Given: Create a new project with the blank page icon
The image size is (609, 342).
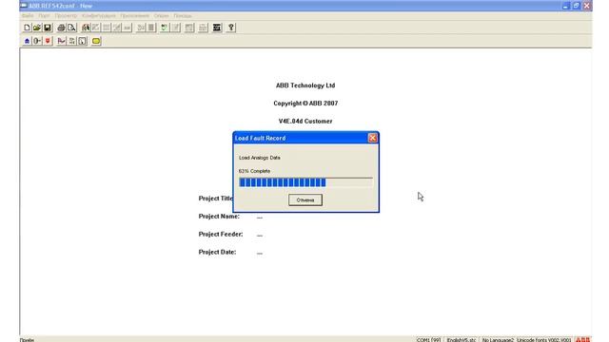Looking at the screenshot, I should tap(27, 28).
